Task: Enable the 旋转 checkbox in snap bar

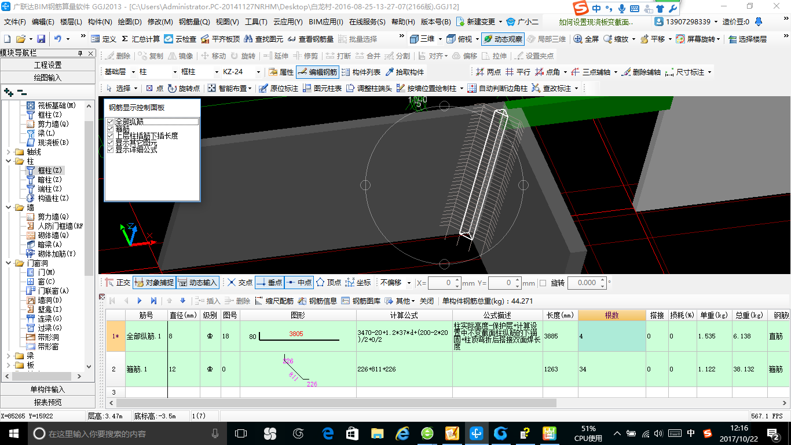Action: pos(543,283)
